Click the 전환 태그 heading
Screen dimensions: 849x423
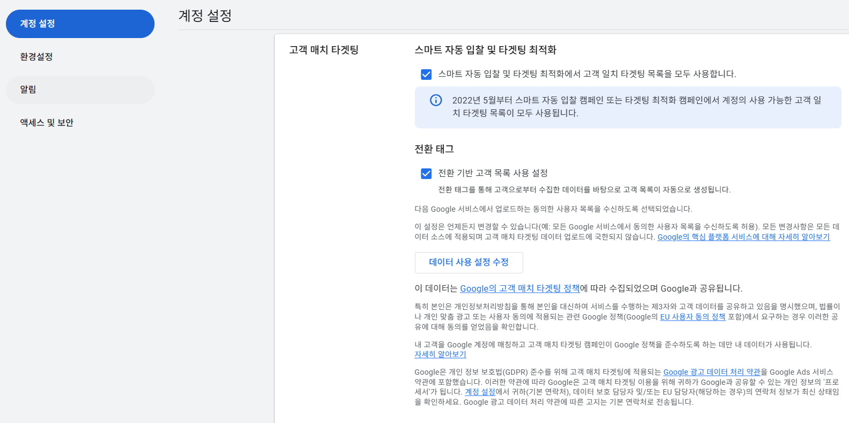pos(434,149)
